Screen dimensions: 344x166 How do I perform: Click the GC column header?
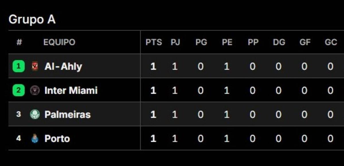click(331, 42)
